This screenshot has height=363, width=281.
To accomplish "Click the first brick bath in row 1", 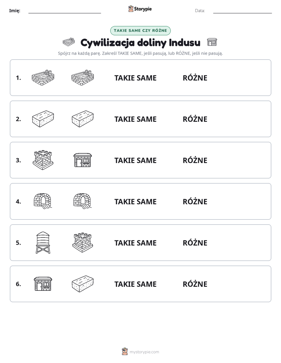I will coord(43,77).
